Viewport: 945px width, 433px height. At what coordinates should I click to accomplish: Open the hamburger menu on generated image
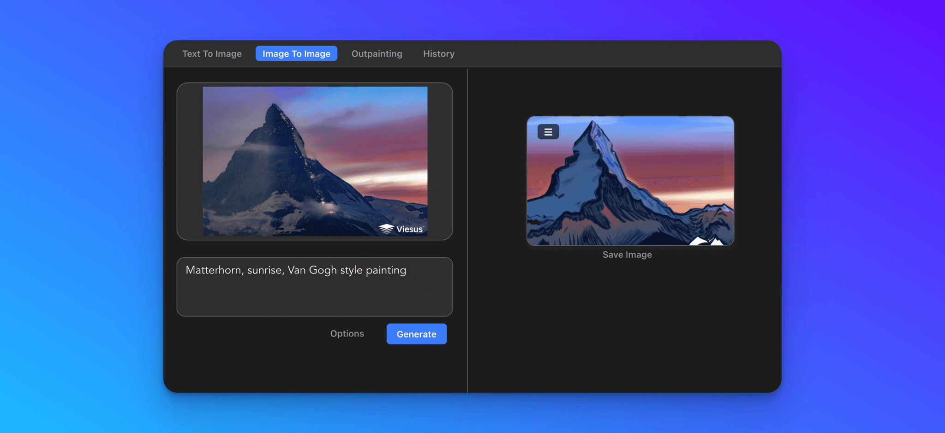(x=548, y=132)
